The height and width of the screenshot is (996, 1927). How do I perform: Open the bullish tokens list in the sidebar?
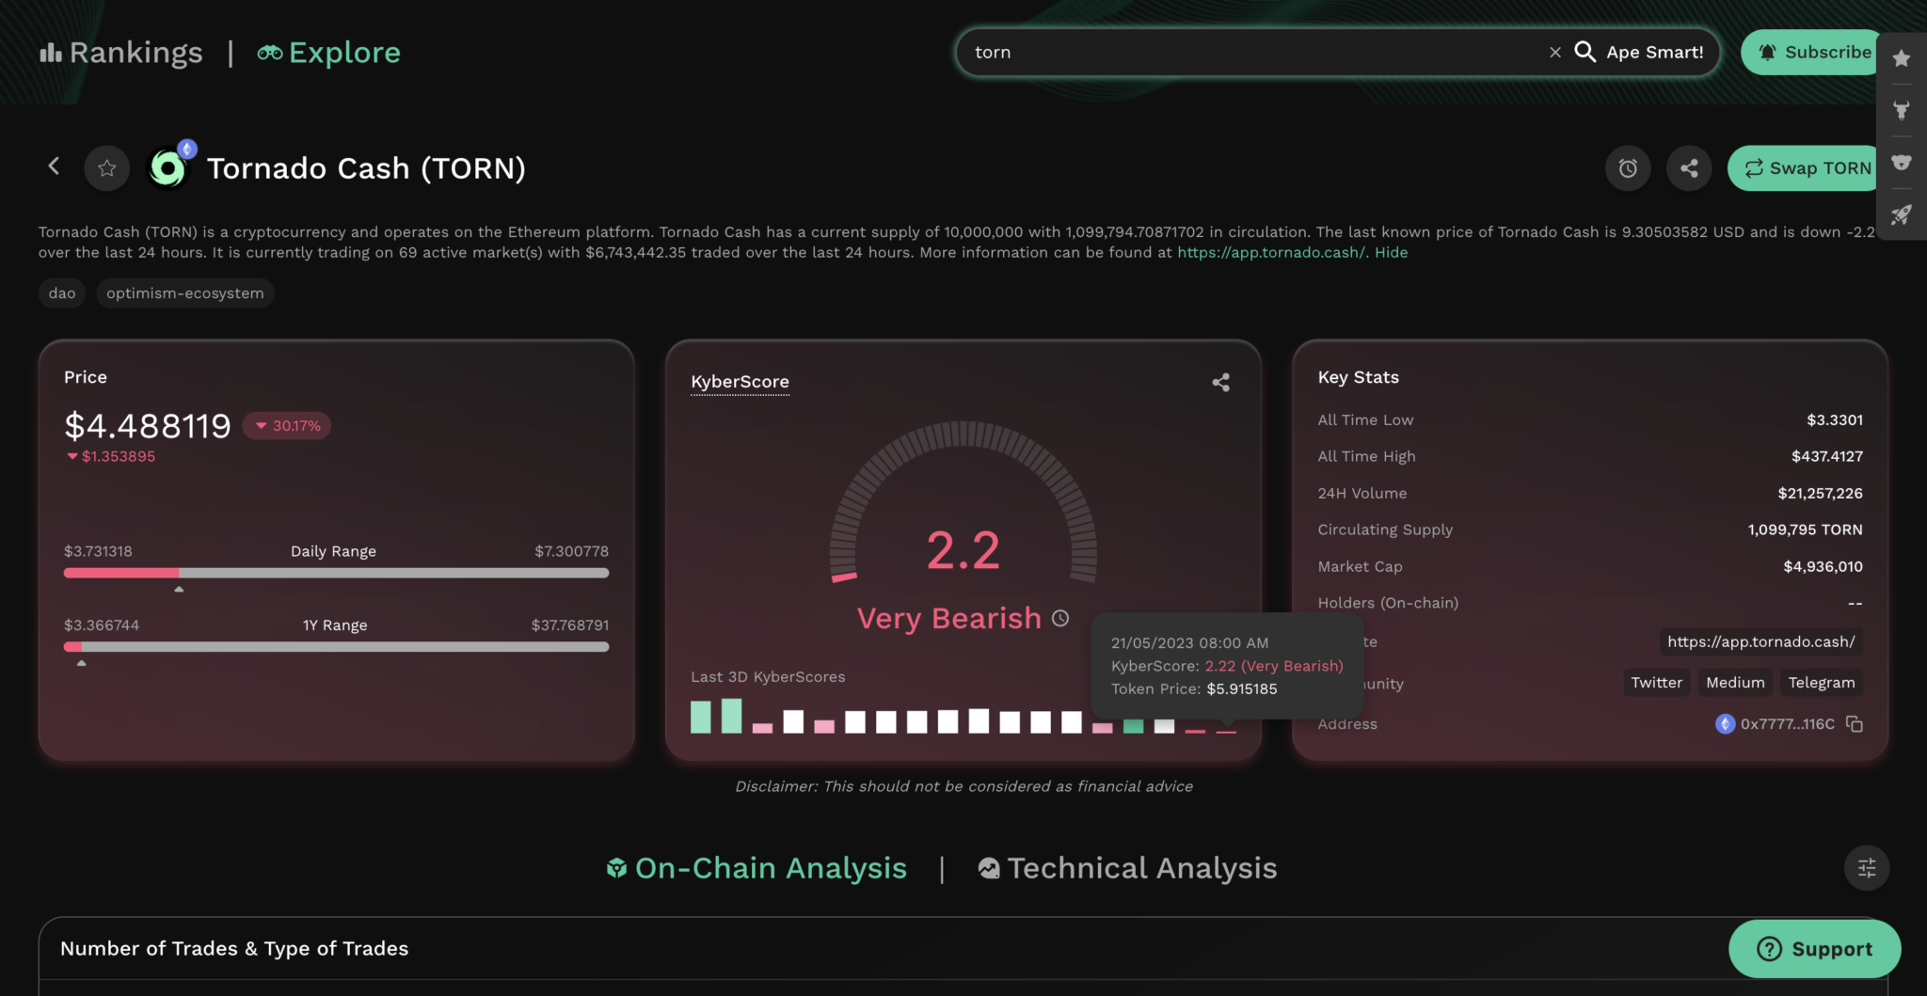(1902, 110)
